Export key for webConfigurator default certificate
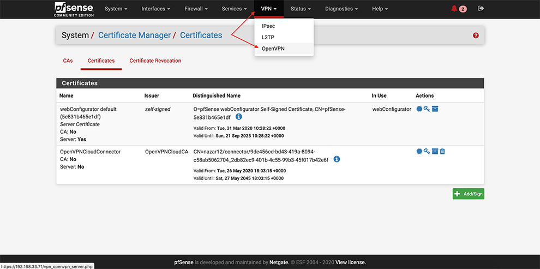This screenshot has width=540, height=269. coord(427,109)
